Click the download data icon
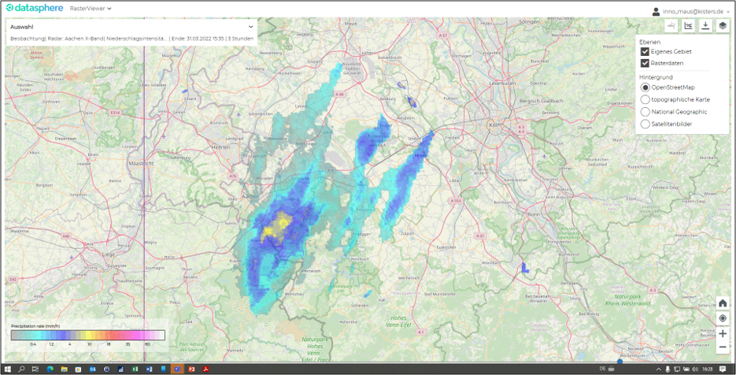 point(705,26)
